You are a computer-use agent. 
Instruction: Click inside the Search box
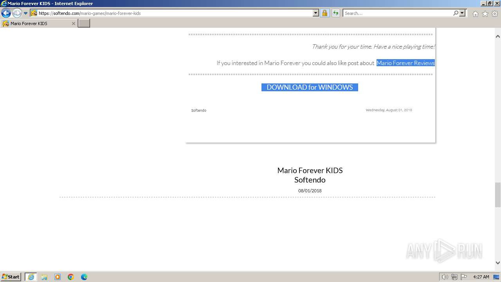397,13
